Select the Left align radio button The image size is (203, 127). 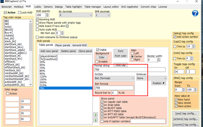133,53
